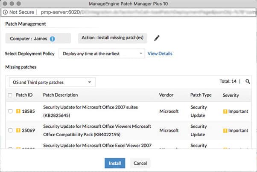
Task: Click the Cancel button
Action: pyautogui.click(x=140, y=163)
